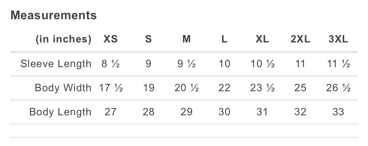Click the "(in inches)" header label
Viewport: 368px width, 146px height.
63,39
